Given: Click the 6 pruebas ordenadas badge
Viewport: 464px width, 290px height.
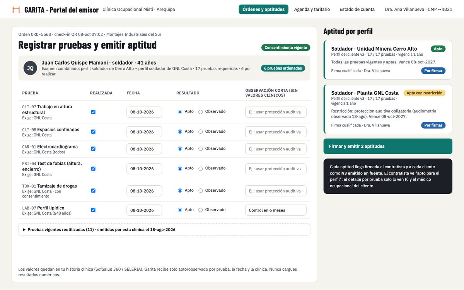Looking at the screenshot, I should (x=283, y=68).
